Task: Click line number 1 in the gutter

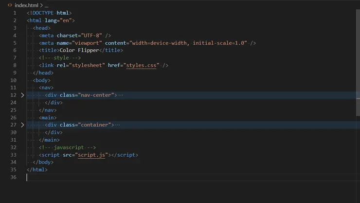Action: click(15, 13)
